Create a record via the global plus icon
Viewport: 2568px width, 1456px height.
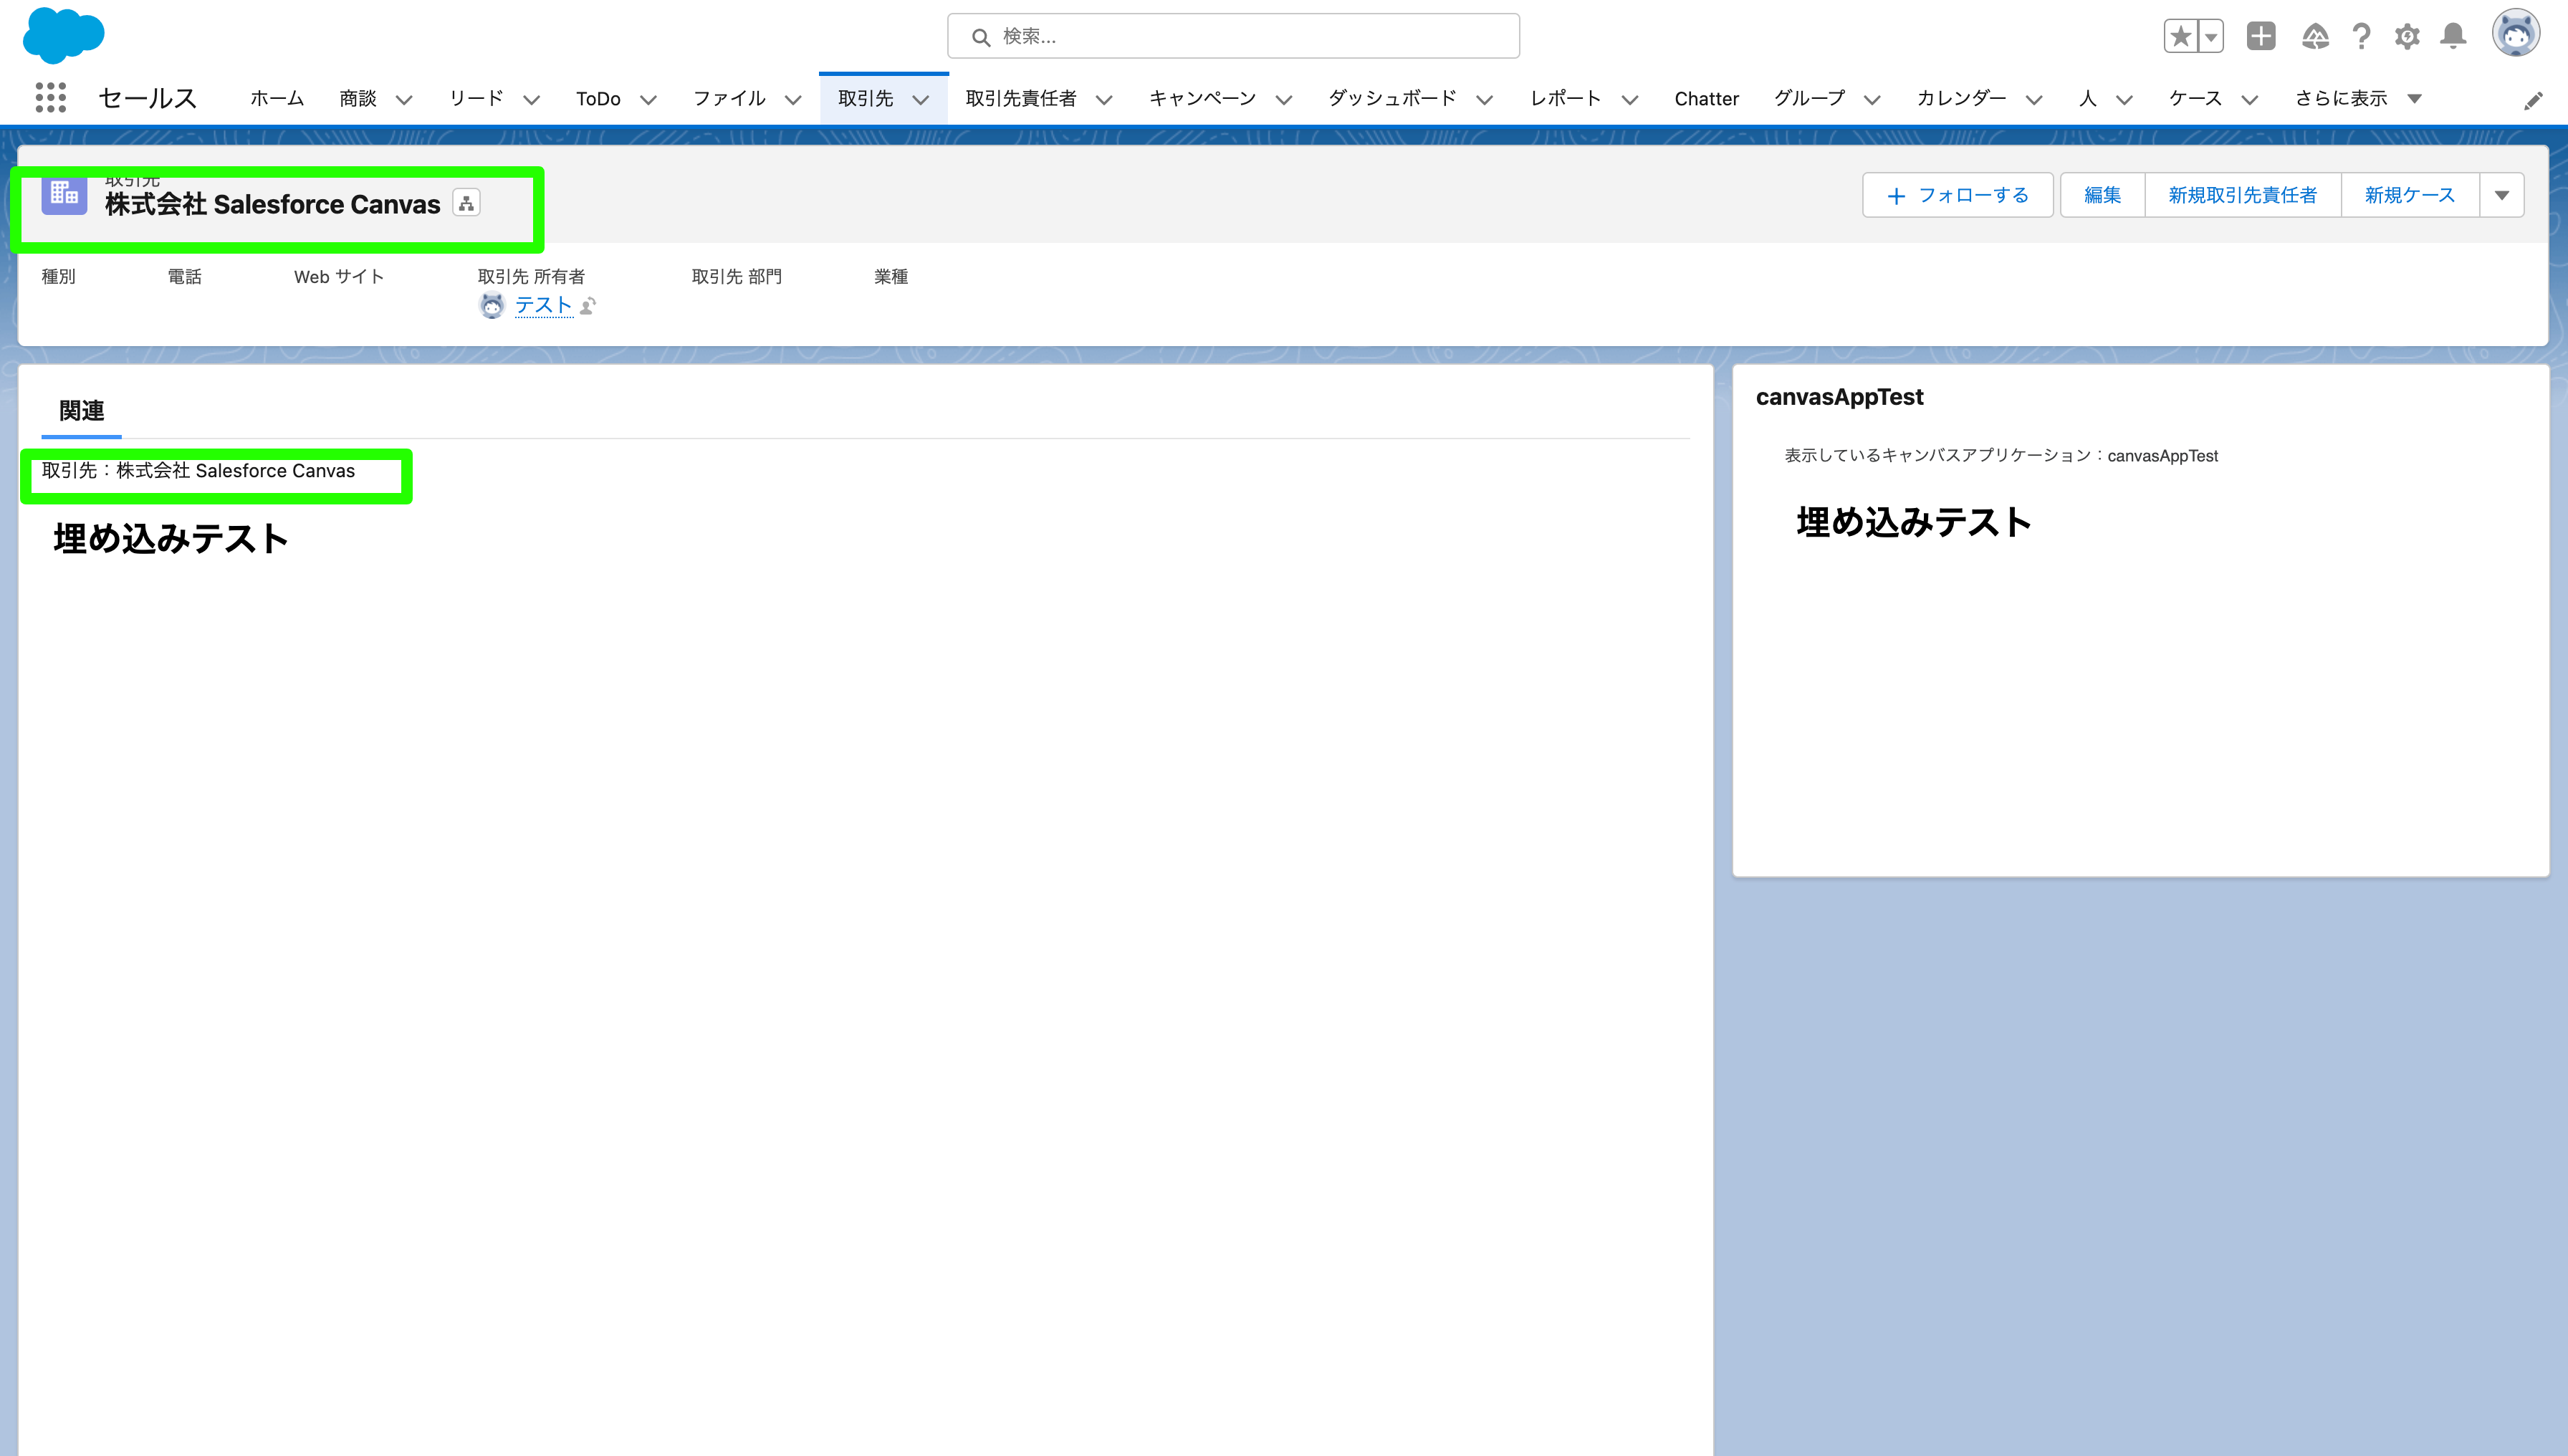click(2261, 36)
